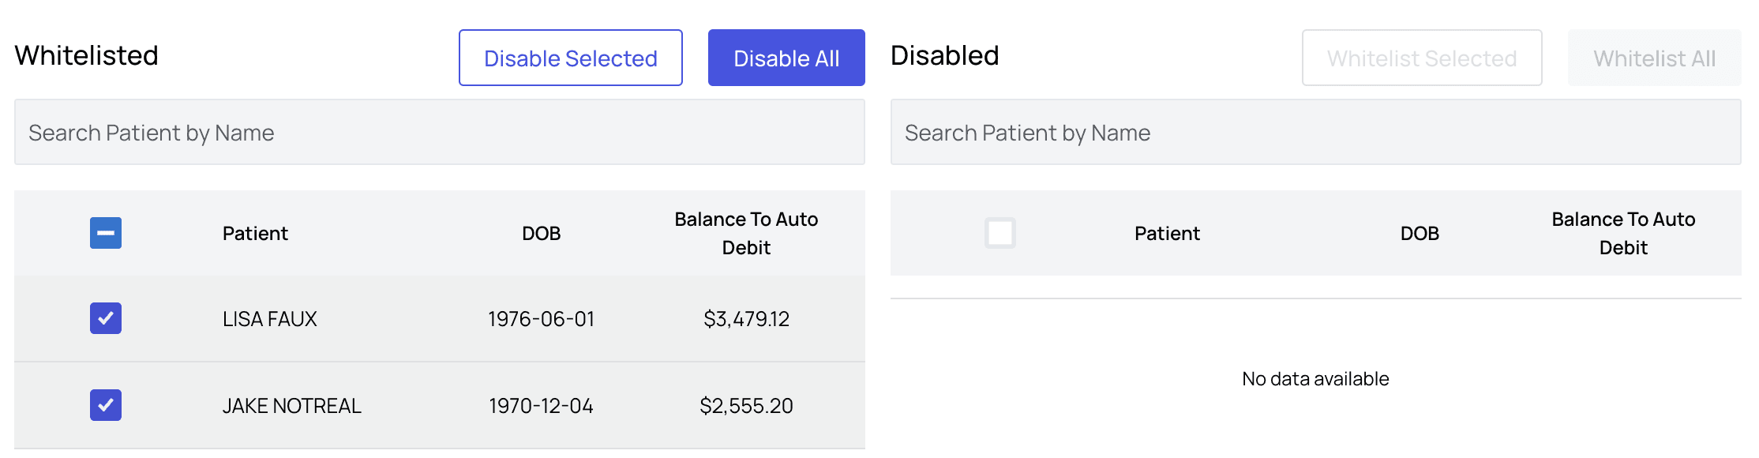Screen dimensions: 1759x458
Task: Click the Disable Selected button
Action: click(x=570, y=58)
